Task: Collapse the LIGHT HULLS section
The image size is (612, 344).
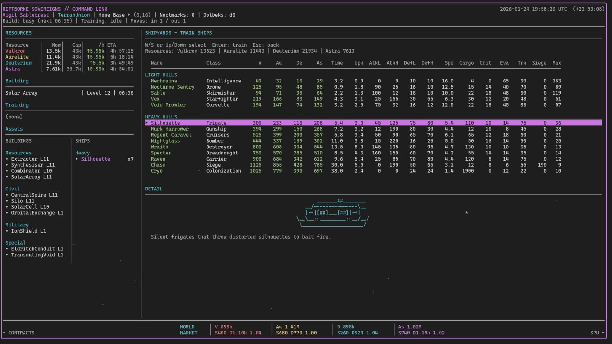Action: [161, 75]
